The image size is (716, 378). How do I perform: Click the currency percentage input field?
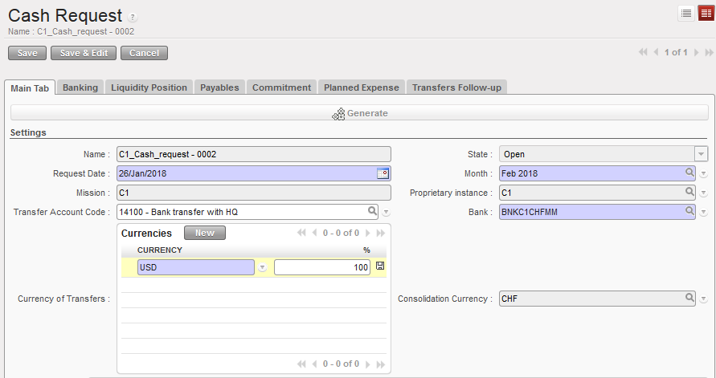pyautogui.click(x=321, y=267)
